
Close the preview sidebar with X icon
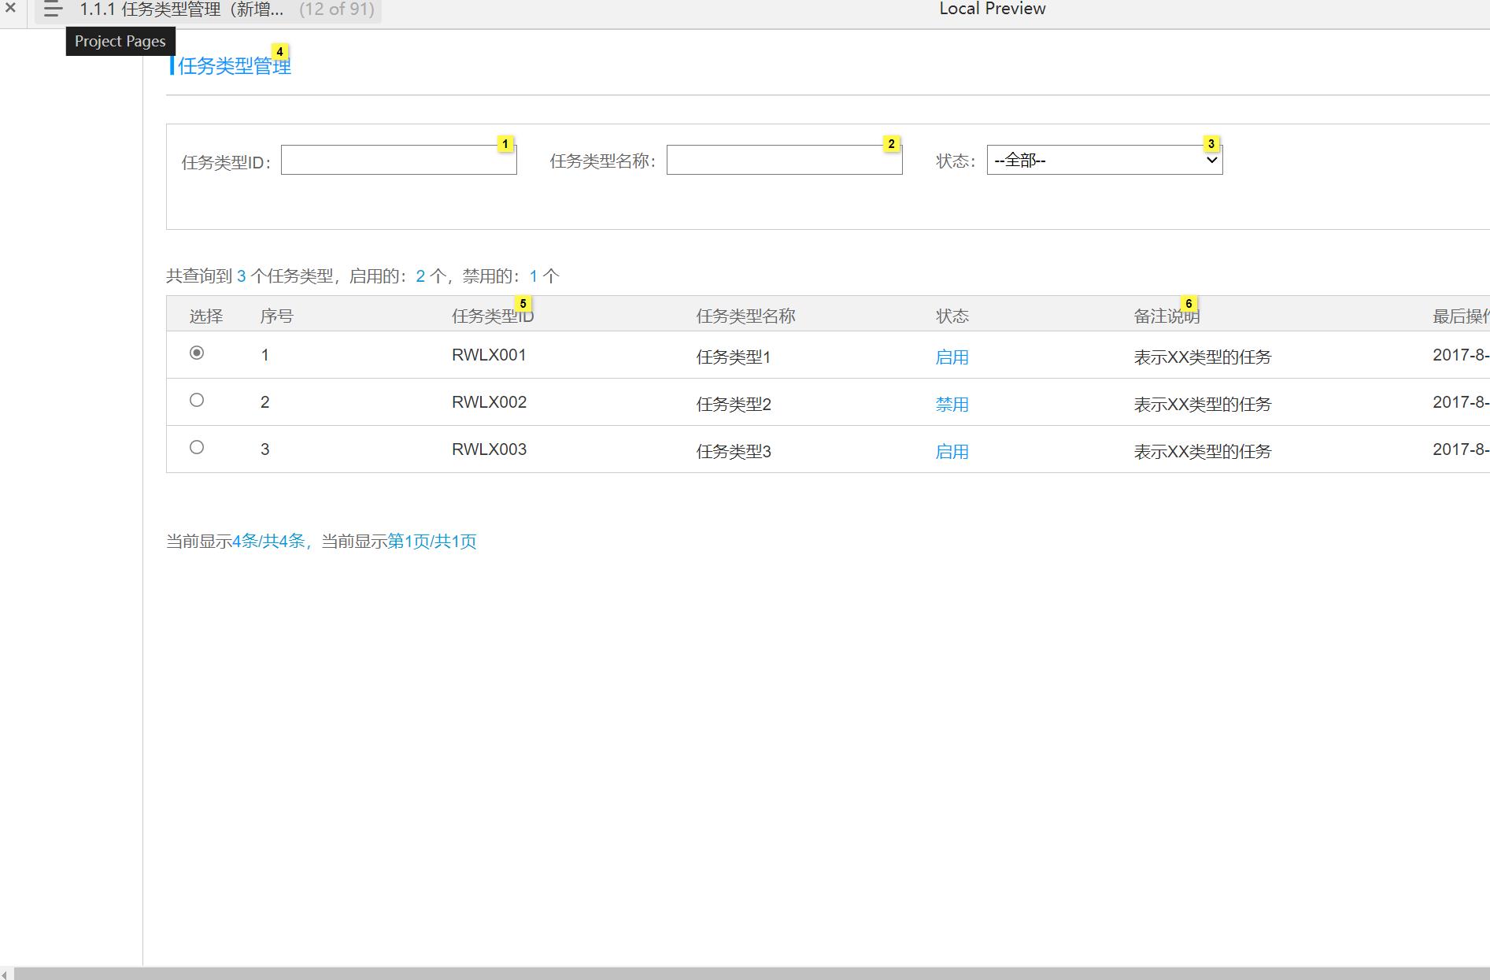tap(10, 9)
